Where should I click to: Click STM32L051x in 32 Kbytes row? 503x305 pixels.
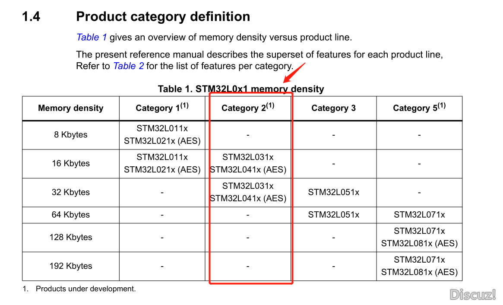click(334, 192)
